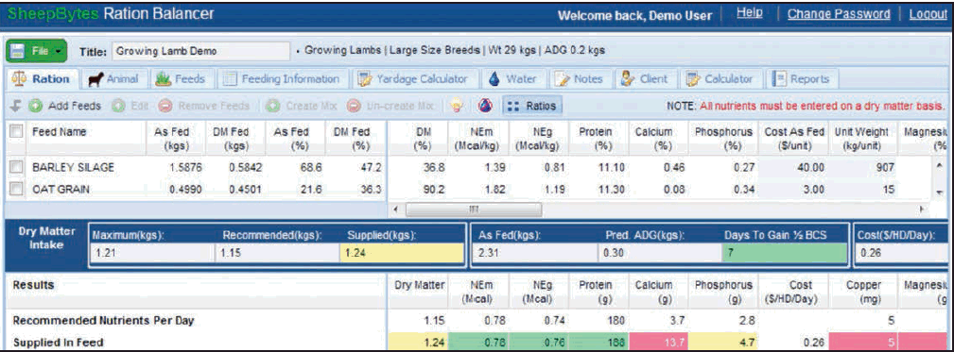Click the Un-create Mix button
Viewport: 954px width, 352px height.
[390, 106]
